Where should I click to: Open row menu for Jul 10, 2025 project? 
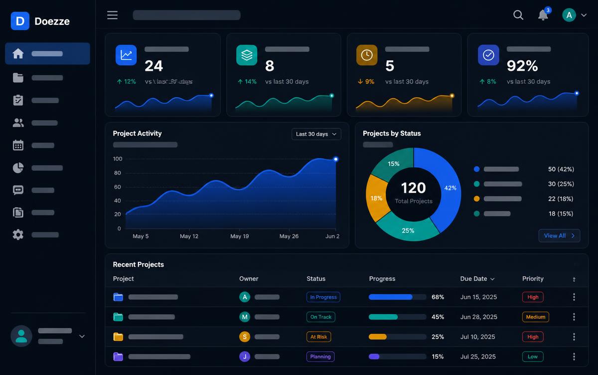574,337
